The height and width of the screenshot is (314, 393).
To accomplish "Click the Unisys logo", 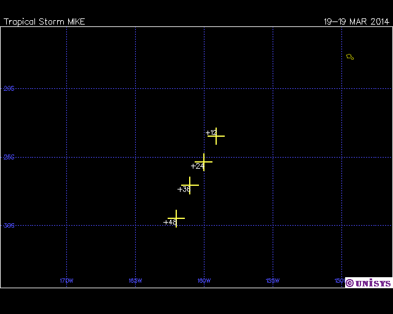I will tap(368, 283).
